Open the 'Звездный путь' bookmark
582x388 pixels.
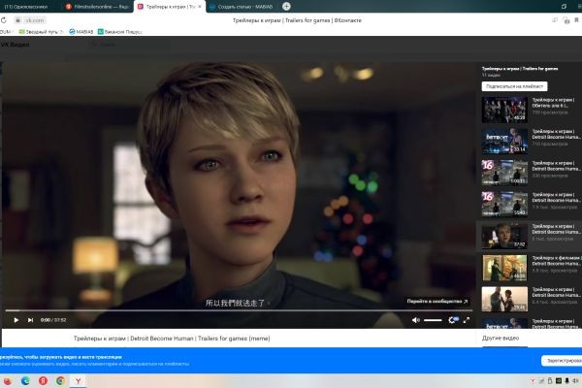click(x=41, y=32)
